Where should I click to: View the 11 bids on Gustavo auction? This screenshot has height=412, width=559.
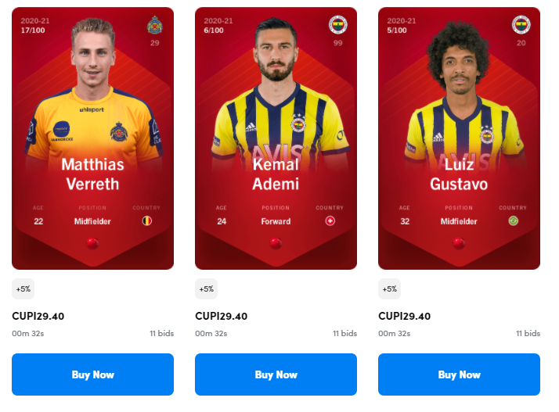528,333
